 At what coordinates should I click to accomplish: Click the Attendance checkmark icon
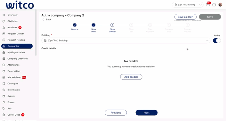click(4, 65)
